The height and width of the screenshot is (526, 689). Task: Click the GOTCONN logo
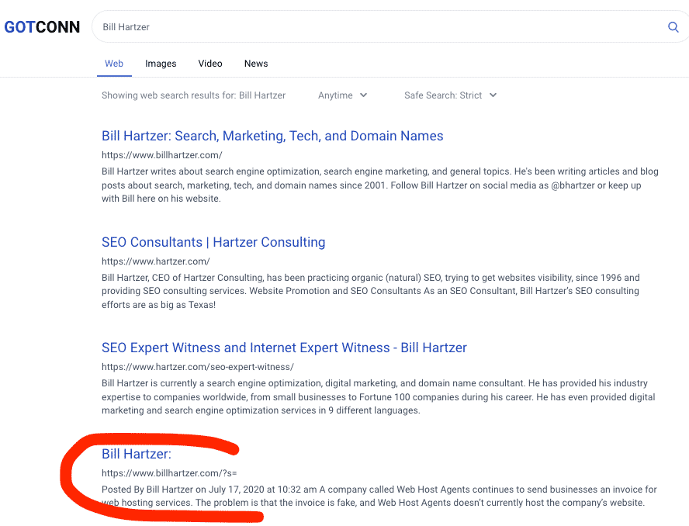pos(42,27)
